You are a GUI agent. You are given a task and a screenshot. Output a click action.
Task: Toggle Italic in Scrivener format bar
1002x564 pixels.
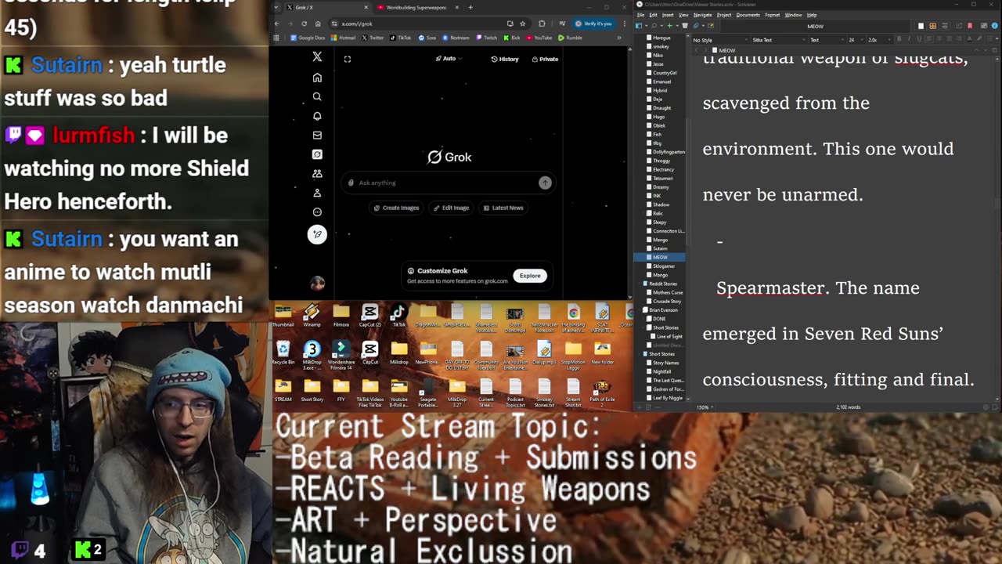[x=909, y=40]
